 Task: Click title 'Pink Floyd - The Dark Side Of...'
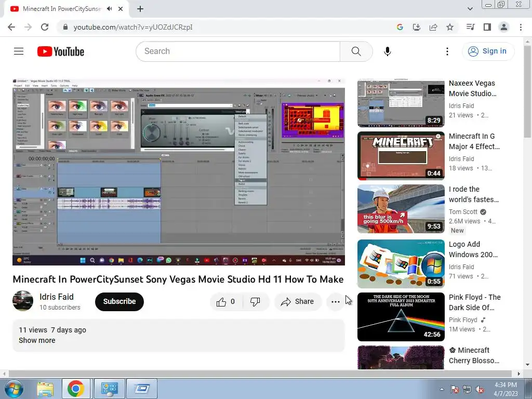[475, 302]
